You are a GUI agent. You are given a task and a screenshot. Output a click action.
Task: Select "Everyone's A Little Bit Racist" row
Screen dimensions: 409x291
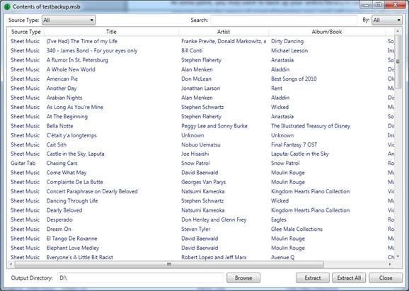201,257
